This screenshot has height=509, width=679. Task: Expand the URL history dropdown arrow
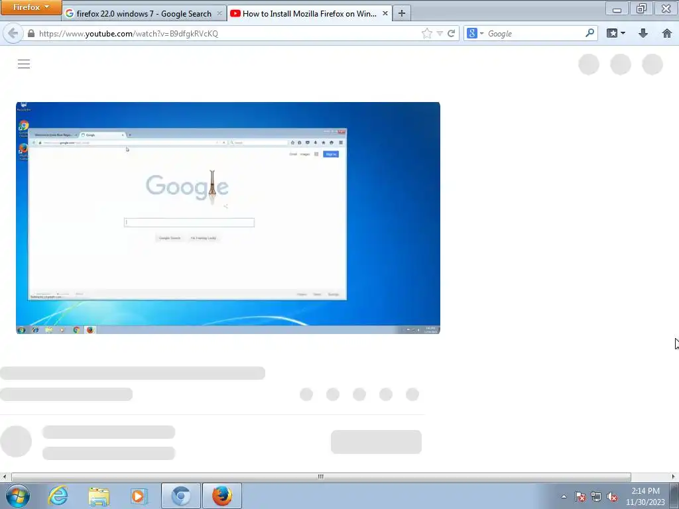(440, 33)
